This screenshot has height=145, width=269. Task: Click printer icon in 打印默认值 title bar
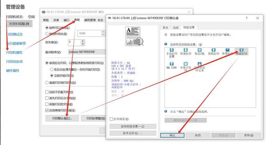point(109,18)
